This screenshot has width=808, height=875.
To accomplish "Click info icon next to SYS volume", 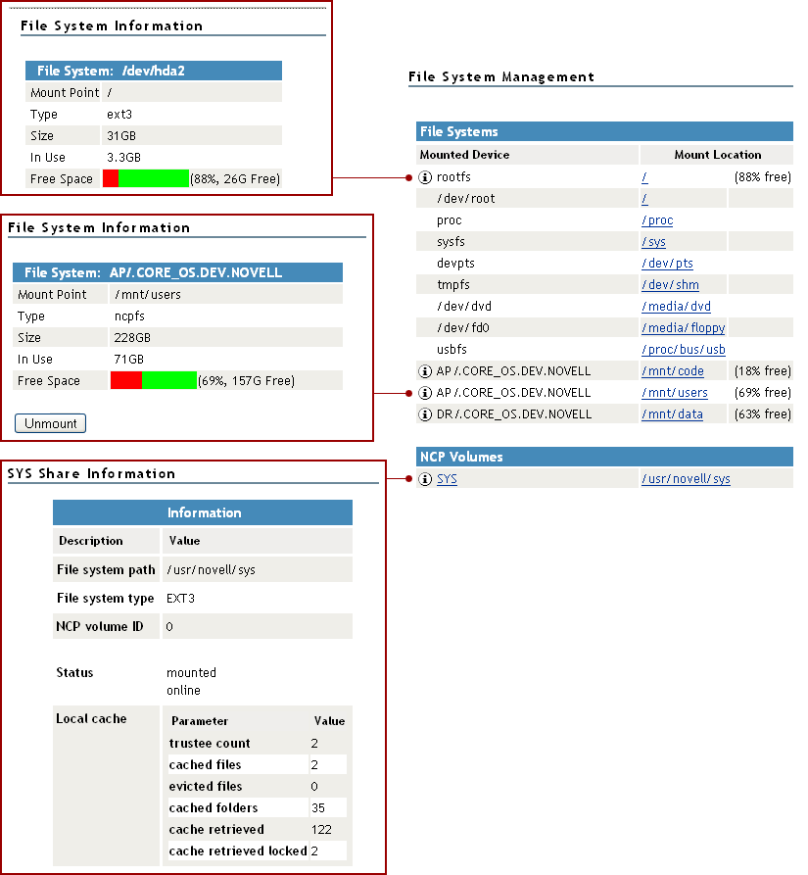I will (x=425, y=479).
